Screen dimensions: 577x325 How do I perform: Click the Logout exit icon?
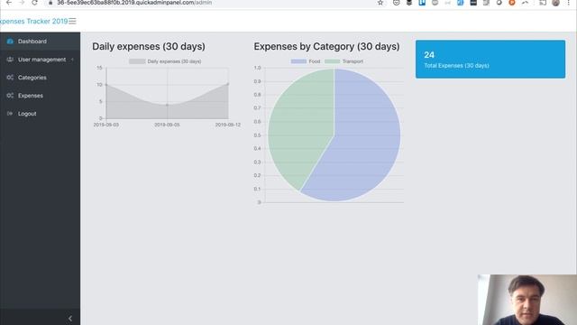(10, 114)
